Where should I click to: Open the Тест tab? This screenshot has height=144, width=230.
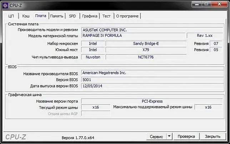click(106, 16)
